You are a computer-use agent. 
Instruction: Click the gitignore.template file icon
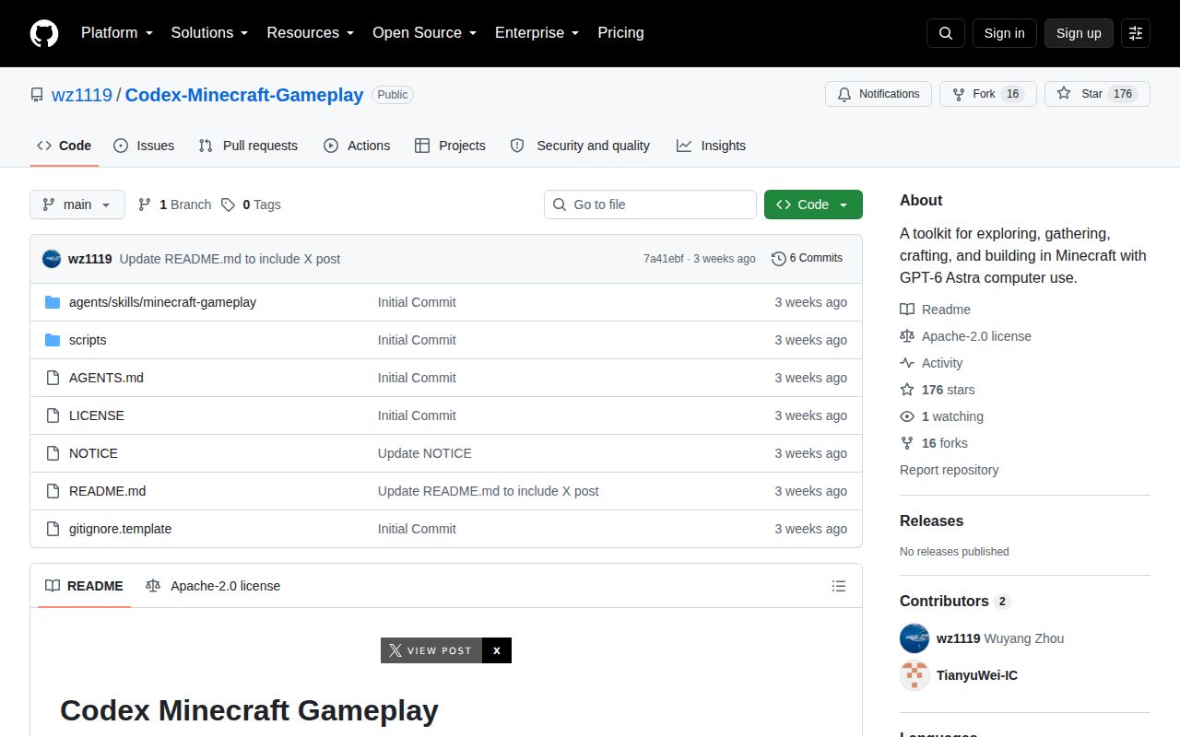53,529
